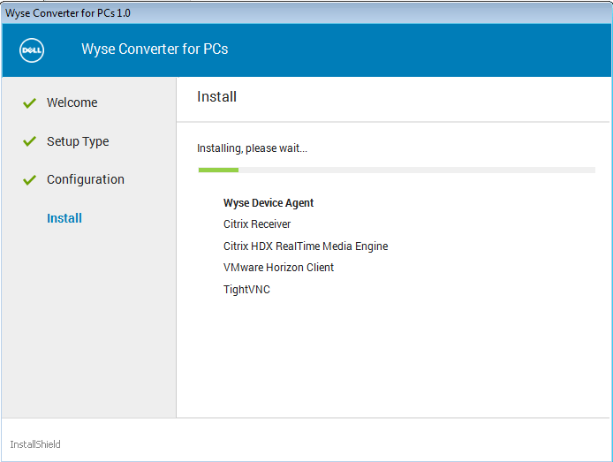Click the InstallShield label in footer

click(35, 444)
